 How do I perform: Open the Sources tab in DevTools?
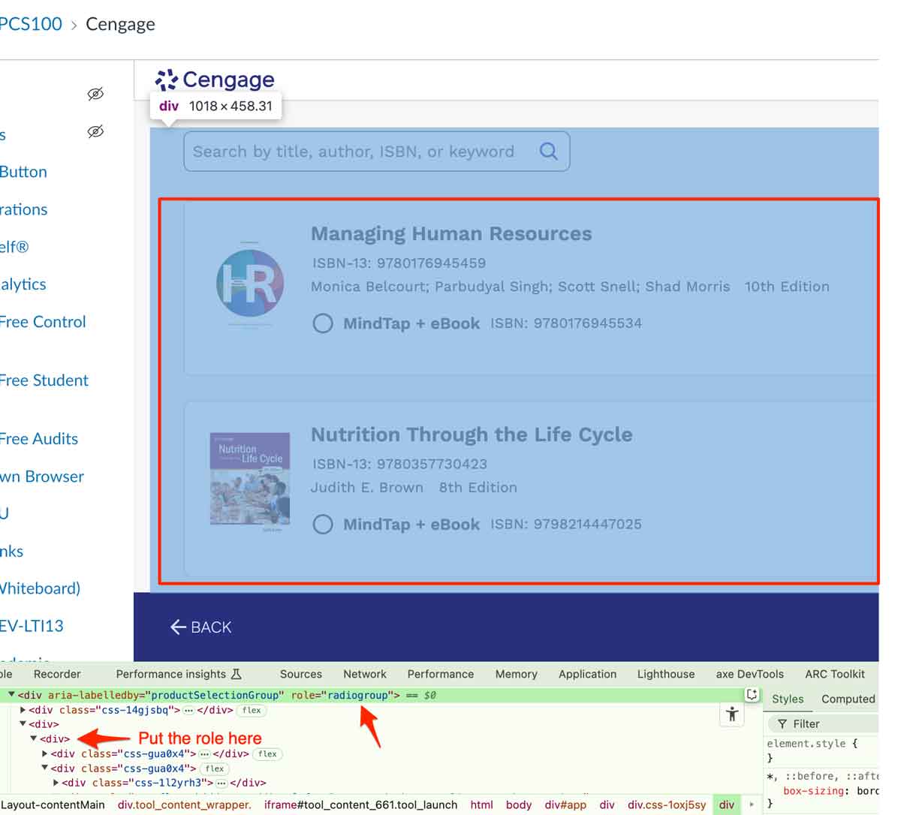coord(301,674)
